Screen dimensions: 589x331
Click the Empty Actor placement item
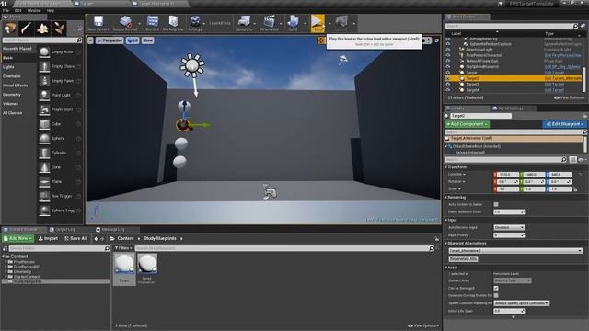pos(60,52)
